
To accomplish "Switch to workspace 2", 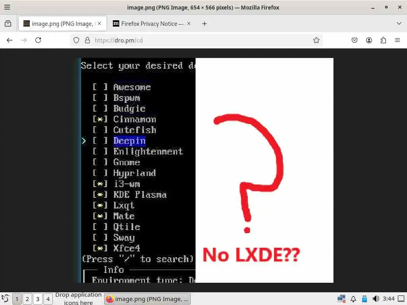I will point(27,299).
